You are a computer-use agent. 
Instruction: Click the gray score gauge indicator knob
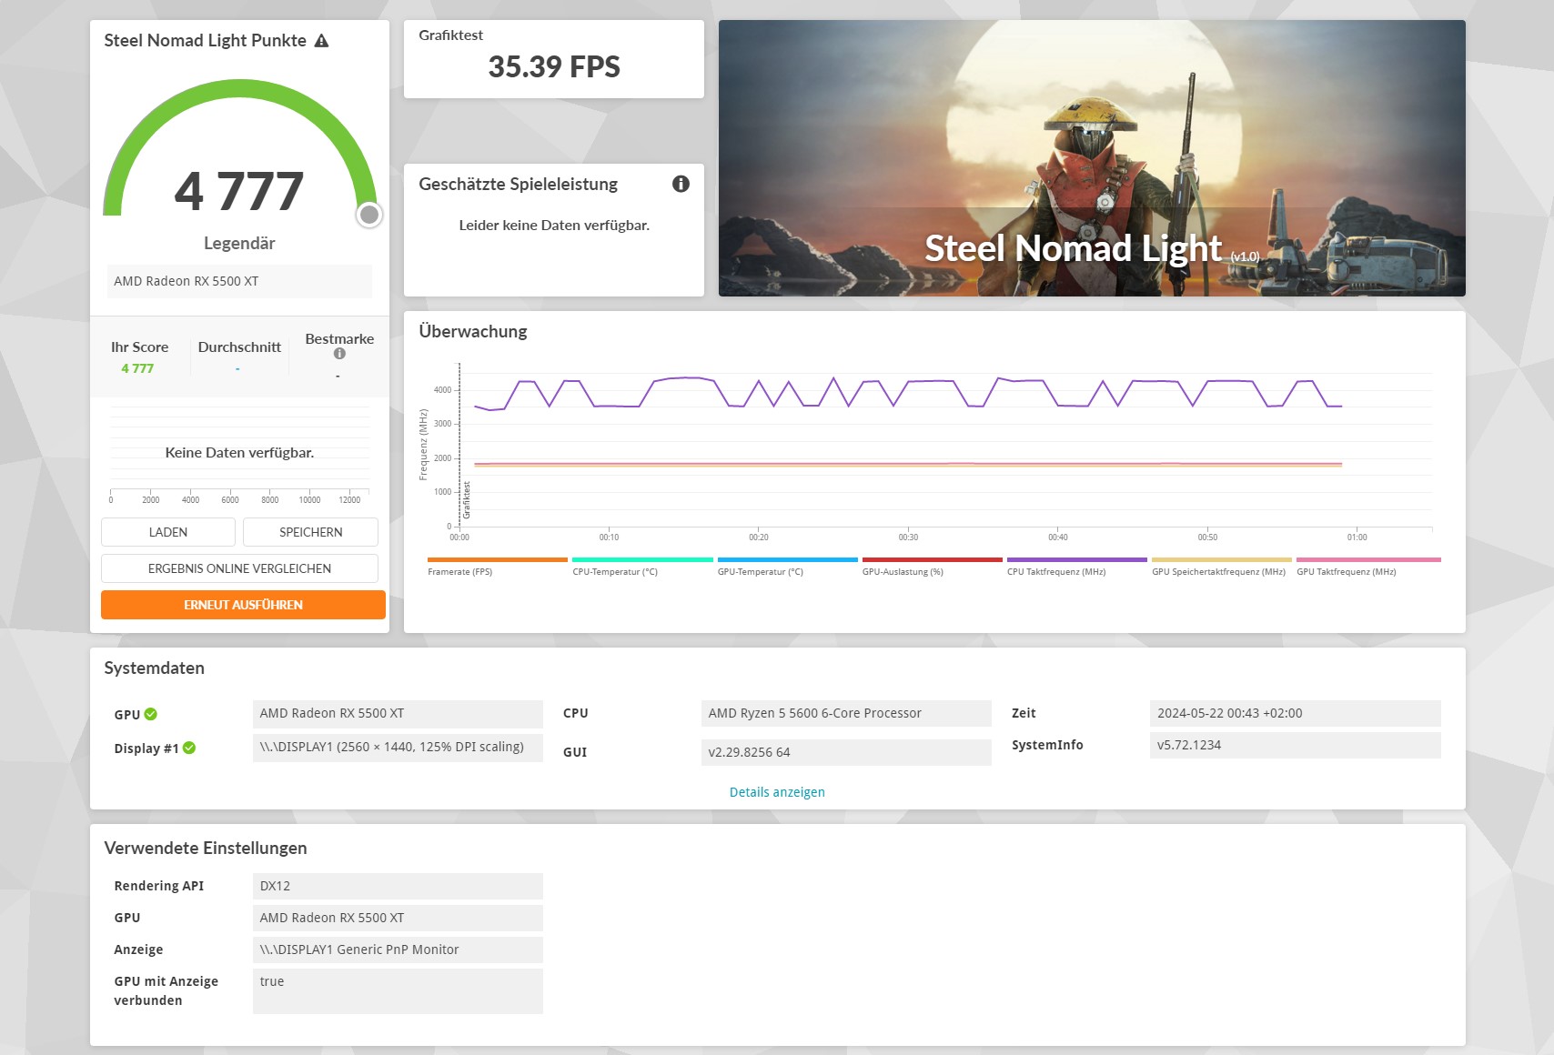368,215
